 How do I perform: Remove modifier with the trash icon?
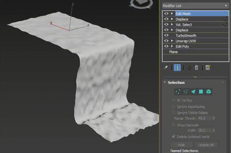[196, 68]
